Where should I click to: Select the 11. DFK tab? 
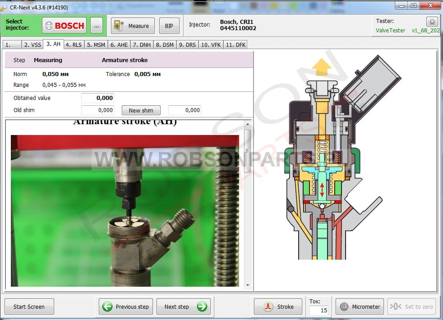point(235,45)
